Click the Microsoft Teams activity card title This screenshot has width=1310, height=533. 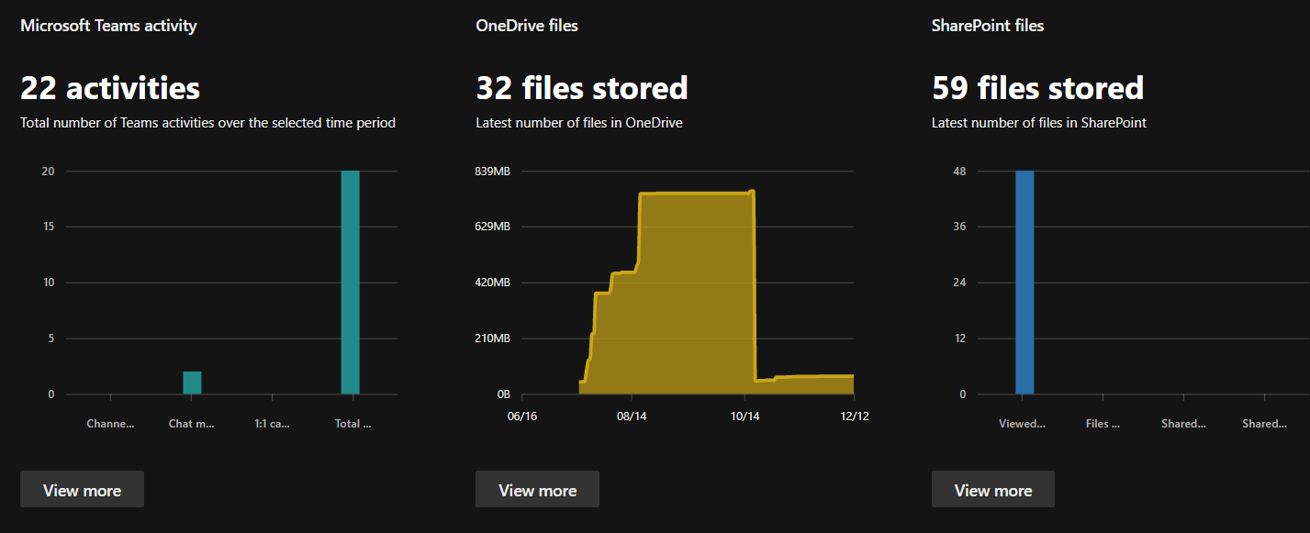click(108, 26)
